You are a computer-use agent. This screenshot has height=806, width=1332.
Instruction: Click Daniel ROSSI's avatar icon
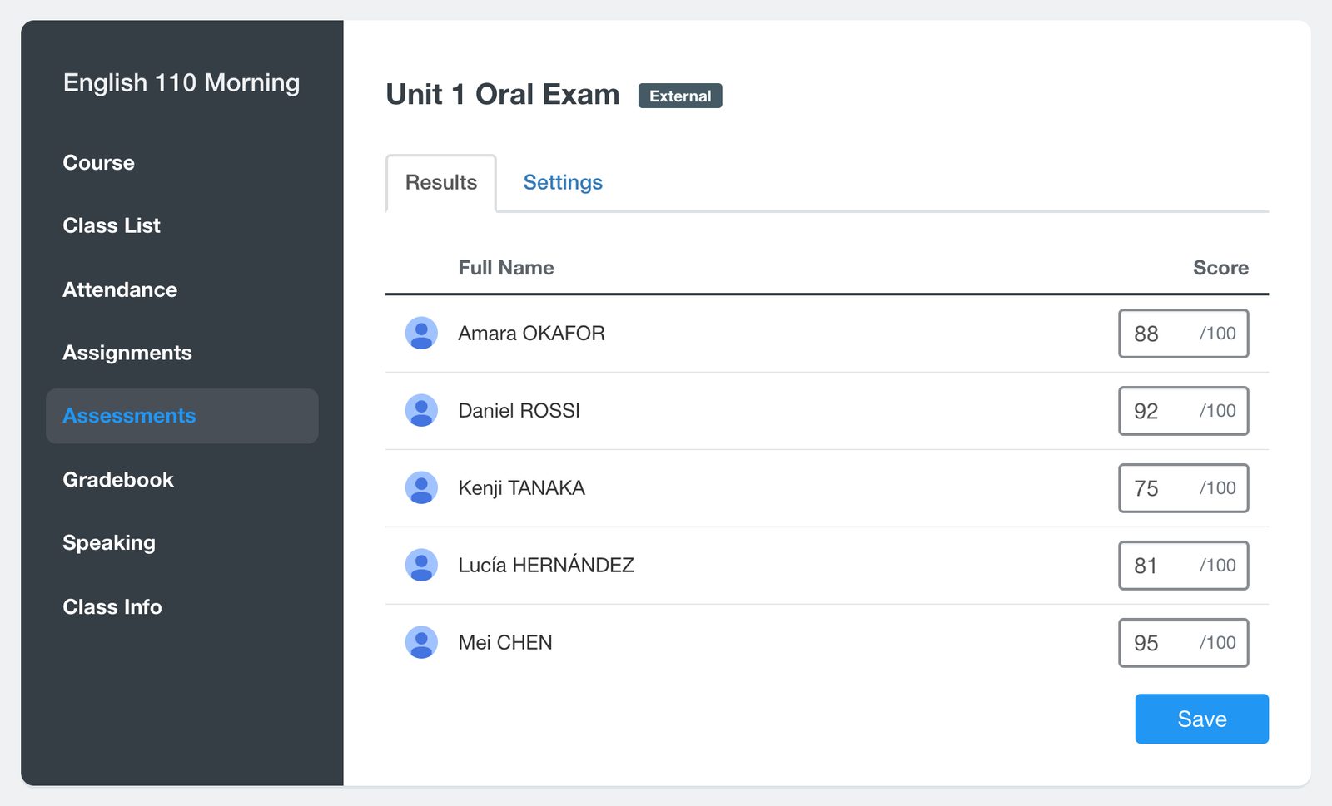pyautogui.click(x=421, y=410)
